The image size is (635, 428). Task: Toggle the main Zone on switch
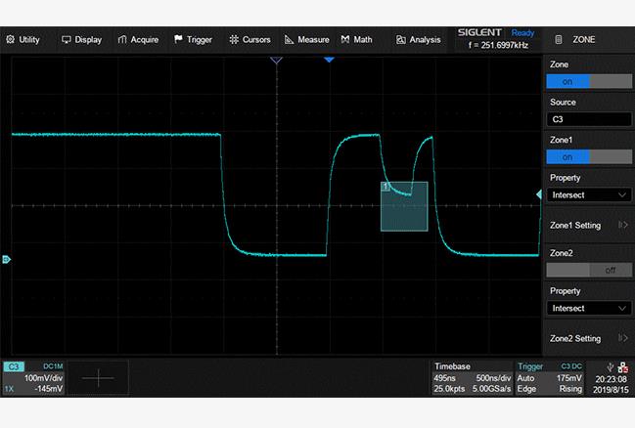point(589,82)
